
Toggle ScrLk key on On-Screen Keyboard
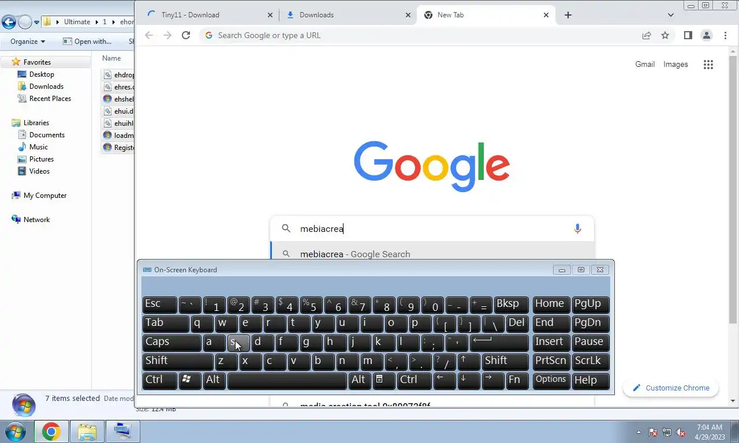[591, 362]
